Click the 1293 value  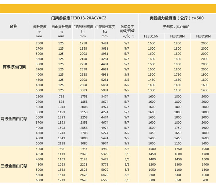[61, 117]
